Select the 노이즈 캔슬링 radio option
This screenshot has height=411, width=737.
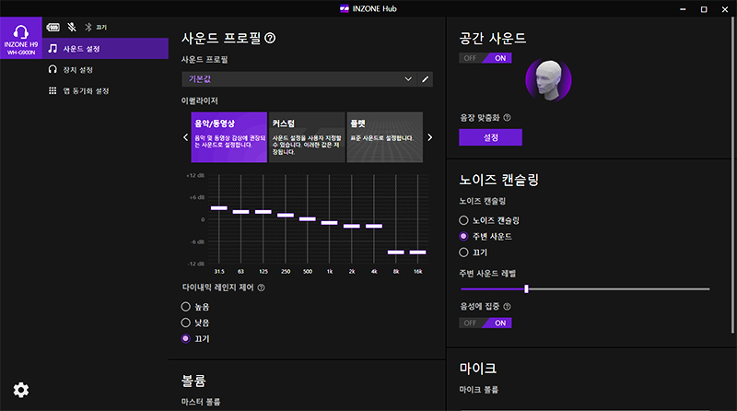click(x=463, y=220)
